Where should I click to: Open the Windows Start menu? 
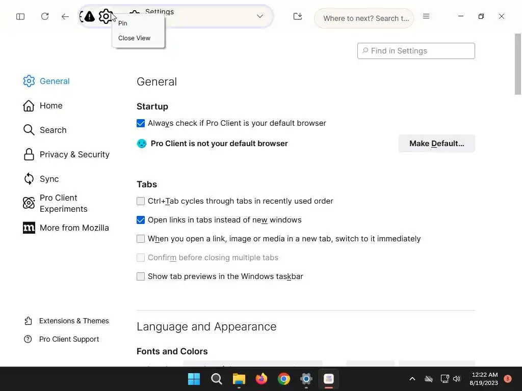[x=194, y=379]
